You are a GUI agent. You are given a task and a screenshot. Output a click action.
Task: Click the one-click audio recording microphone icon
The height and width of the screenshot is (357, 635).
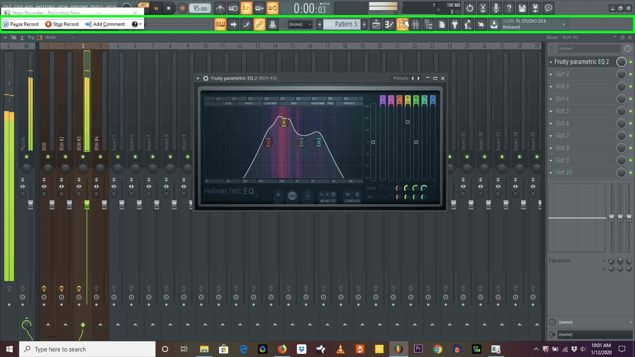pyautogui.click(x=496, y=8)
